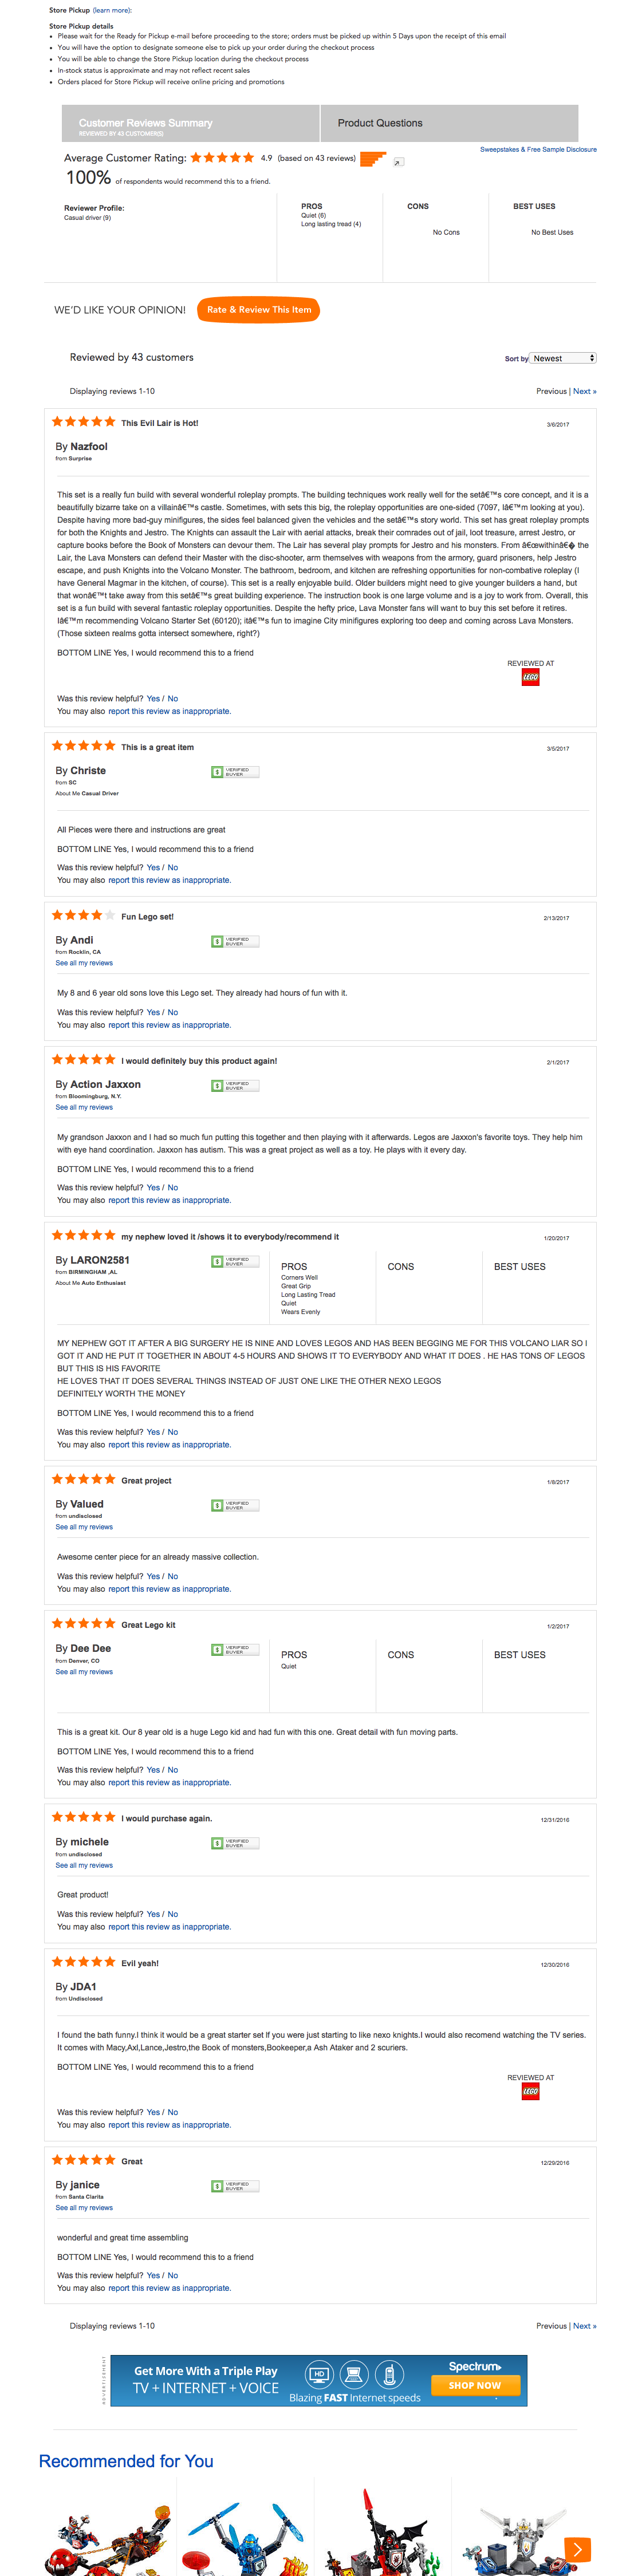This screenshot has width=630, height=2576.
Task: Open the rating distribution bar chart icon
Action: point(372,159)
